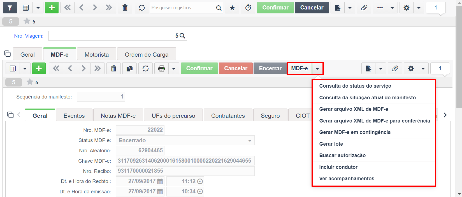Open UFs do percurso tab
The width and height of the screenshot is (462, 197).
(x=173, y=116)
